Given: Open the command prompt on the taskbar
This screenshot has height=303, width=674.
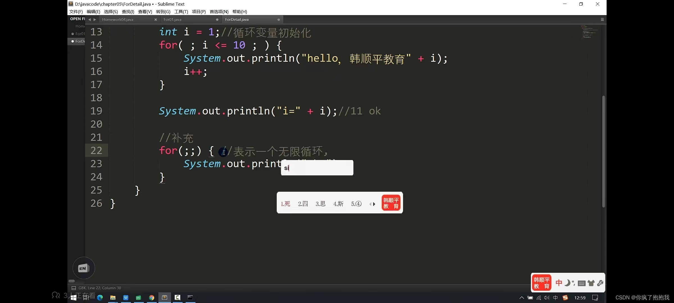Looking at the screenshot, I should tap(190, 297).
